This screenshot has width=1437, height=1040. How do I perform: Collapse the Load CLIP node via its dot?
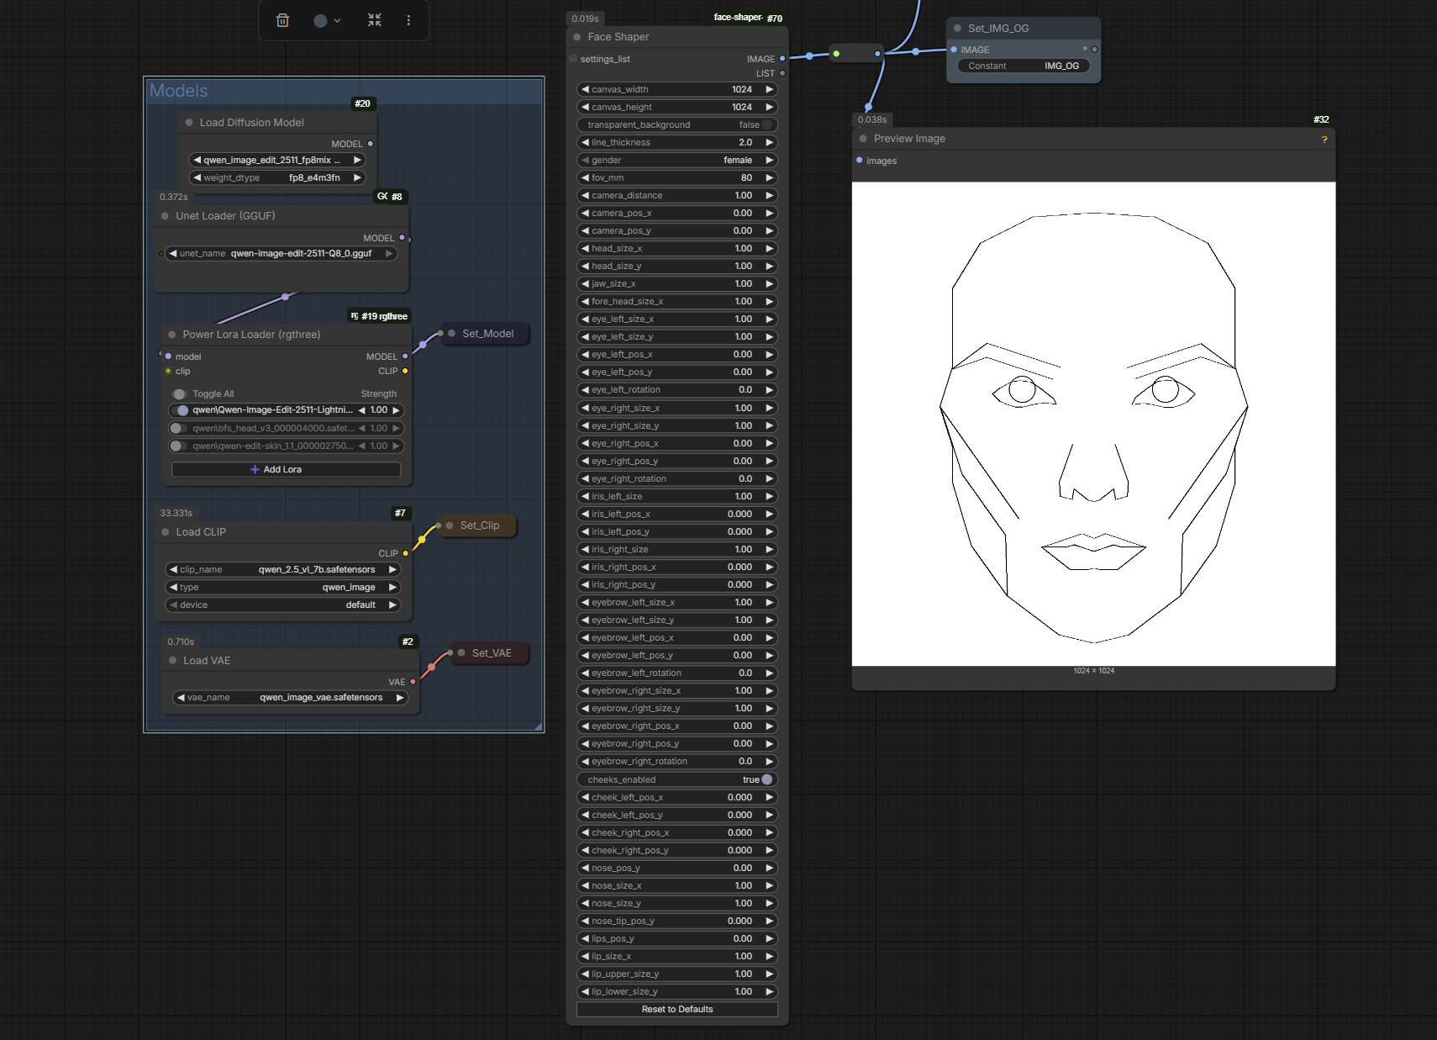point(166,532)
